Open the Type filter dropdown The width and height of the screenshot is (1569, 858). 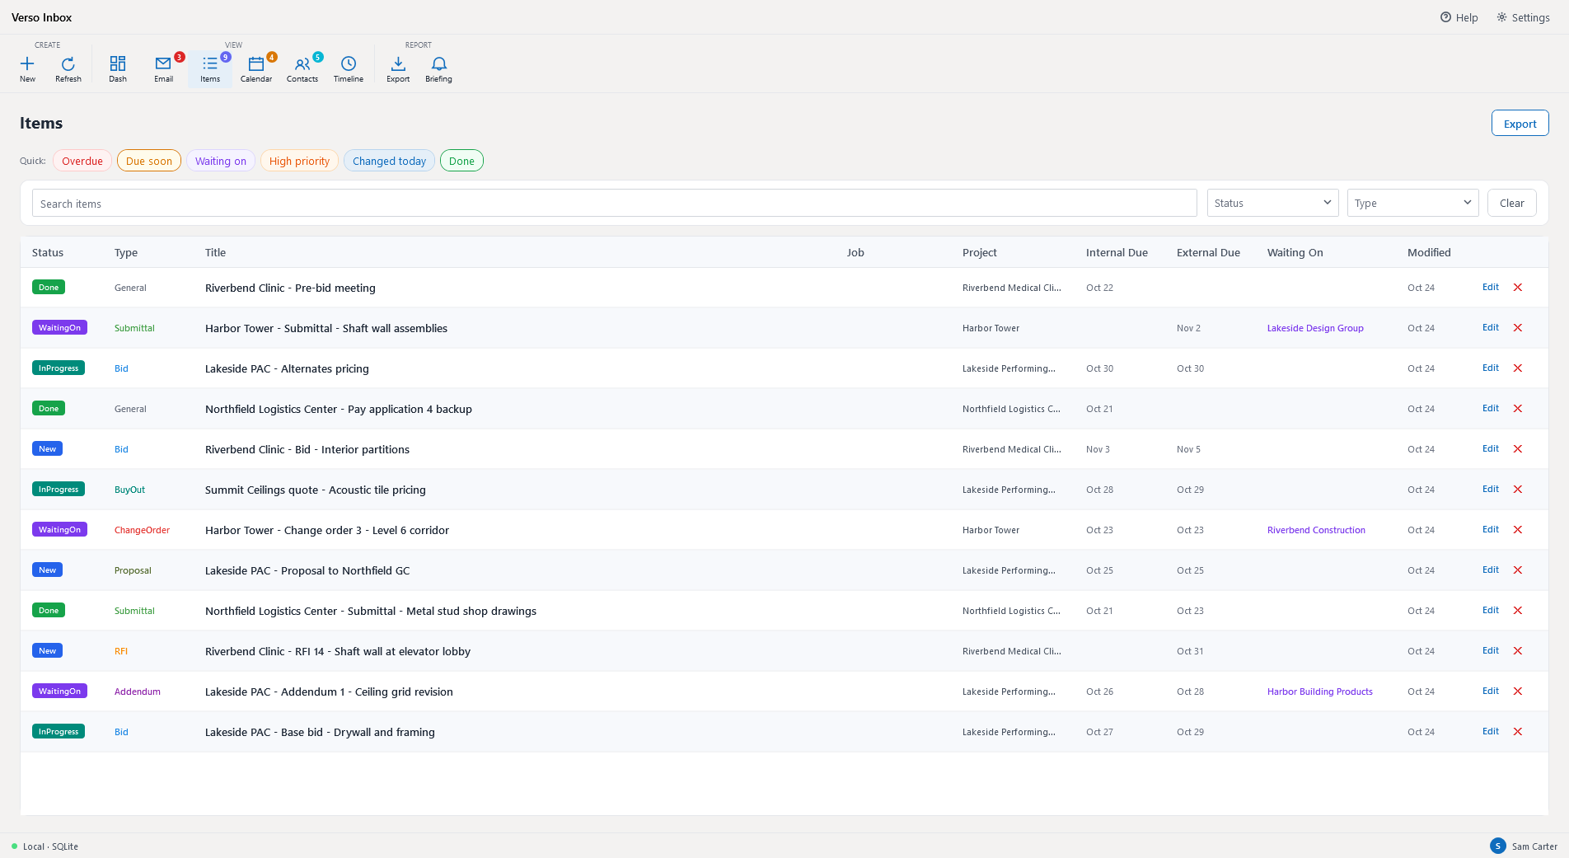click(1413, 203)
